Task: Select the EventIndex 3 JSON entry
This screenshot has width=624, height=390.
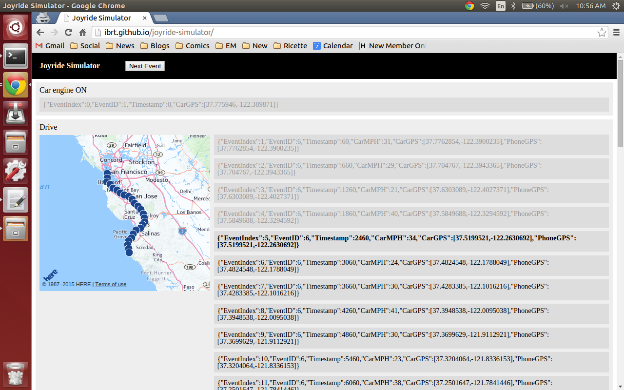Action: tap(411, 193)
